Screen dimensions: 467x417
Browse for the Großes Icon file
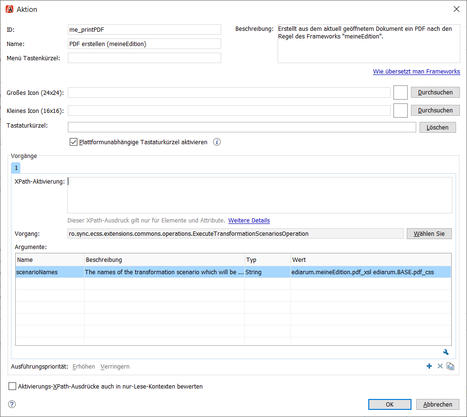point(435,92)
